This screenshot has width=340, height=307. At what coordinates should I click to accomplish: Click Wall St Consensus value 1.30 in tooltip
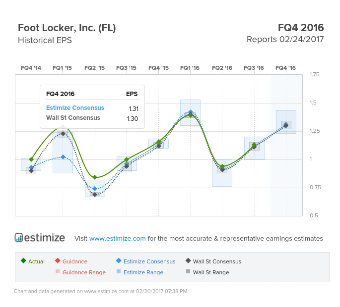coord(133,118)
